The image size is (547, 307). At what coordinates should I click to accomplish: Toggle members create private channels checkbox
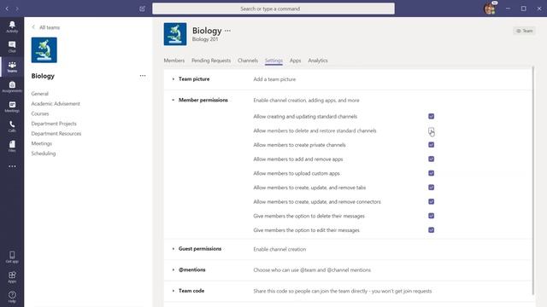(x=431, y=145)
